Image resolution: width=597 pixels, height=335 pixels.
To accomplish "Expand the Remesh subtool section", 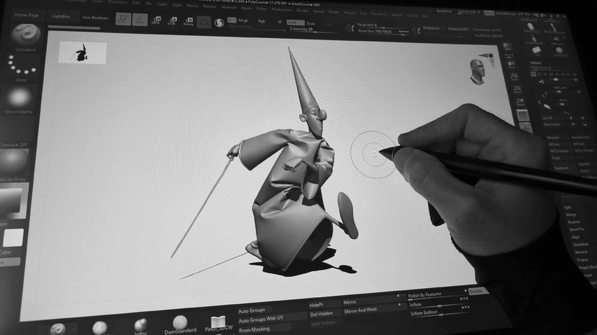I will pos(581,252).
